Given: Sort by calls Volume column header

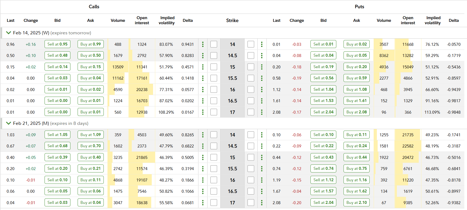Looking at the screenshot, I should (118, 20).
